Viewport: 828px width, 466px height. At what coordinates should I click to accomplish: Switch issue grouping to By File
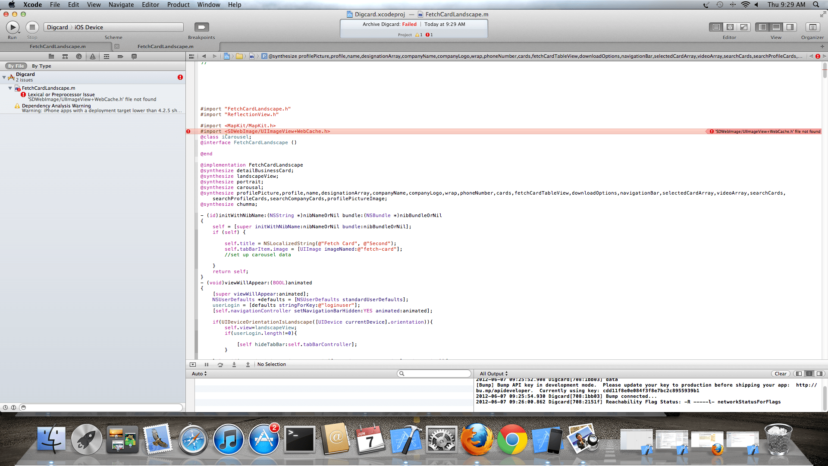point(16,66)
